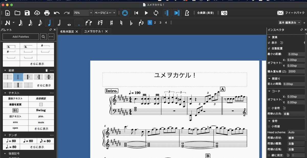The image size is (307, 158).
Task: Click the 積み重ね順 (Z) value field
Action: pyautogui.click(x=297, y=71)
